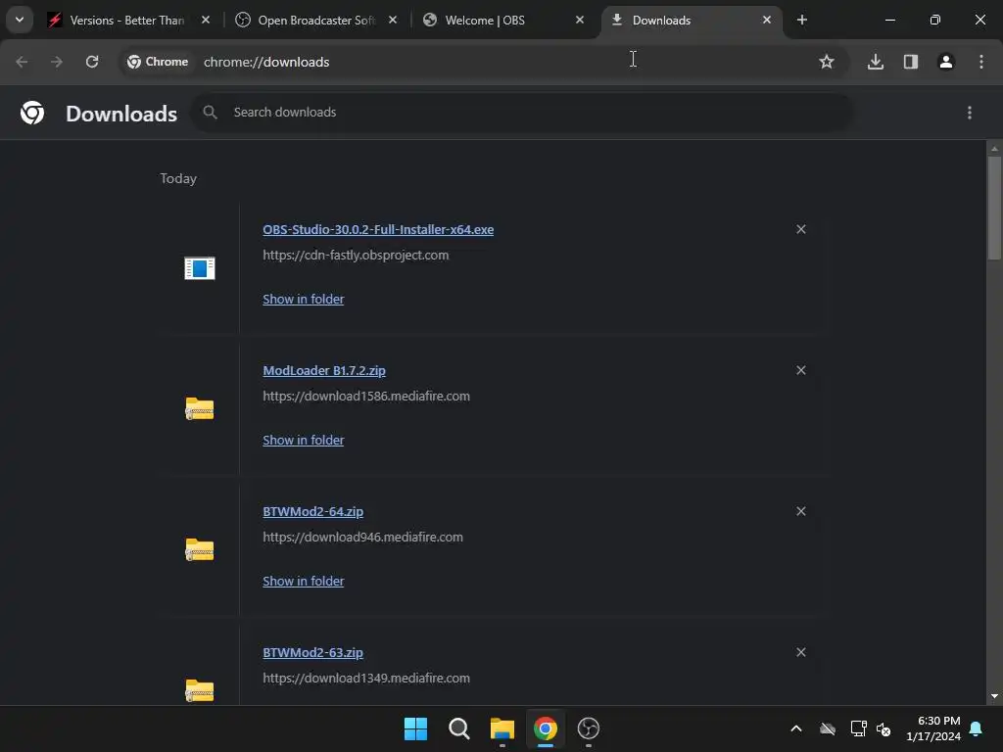Viewport: 1003px width, 752px height.
Task: Open Windows taskbar Search
Action: coord(458,728)
